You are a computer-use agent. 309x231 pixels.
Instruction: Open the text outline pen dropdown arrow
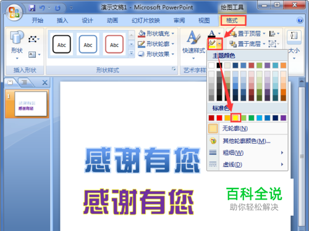click(x=219, y=44)
